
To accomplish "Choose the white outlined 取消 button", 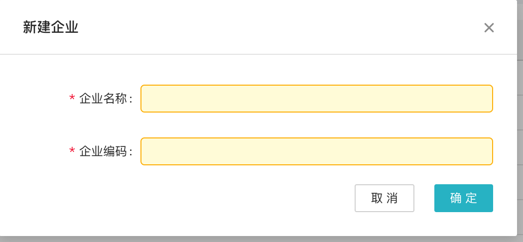I will (x=384, y=198).
